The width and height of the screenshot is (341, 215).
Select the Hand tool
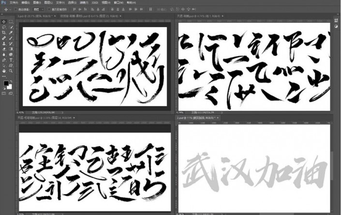point(4,71)
